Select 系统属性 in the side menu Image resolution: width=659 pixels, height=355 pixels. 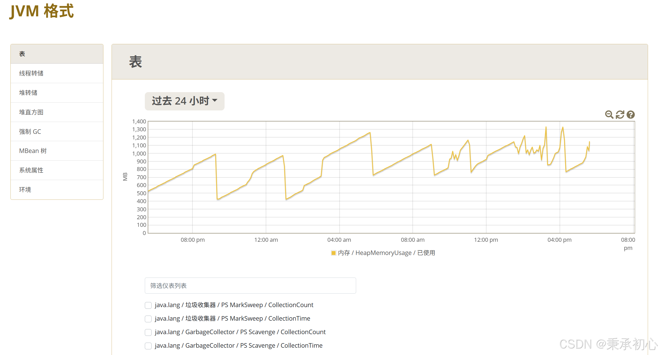point(31,170)
